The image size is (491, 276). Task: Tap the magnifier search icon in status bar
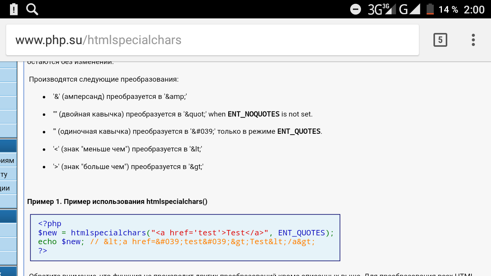pos(32,9)
